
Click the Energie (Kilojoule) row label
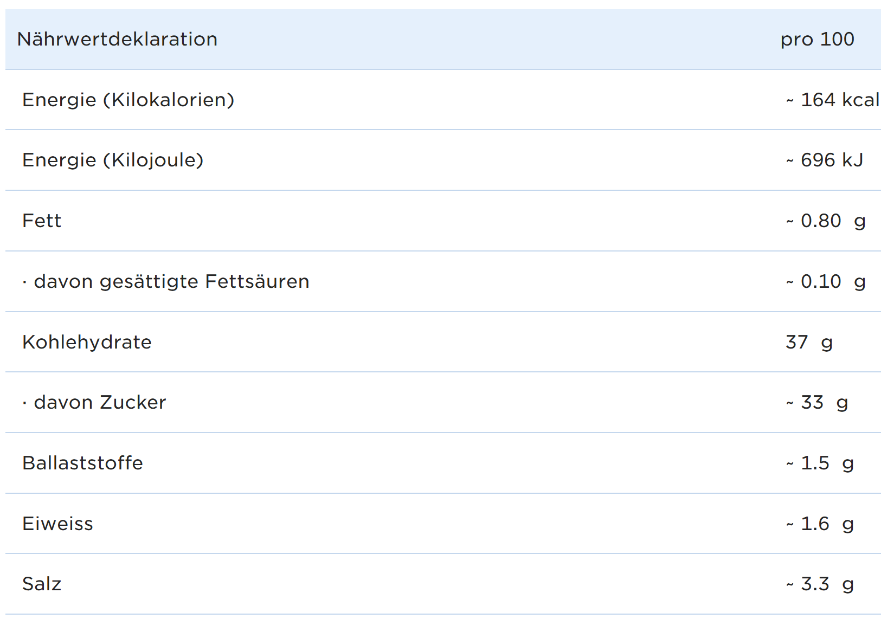(x=113, y=160)
